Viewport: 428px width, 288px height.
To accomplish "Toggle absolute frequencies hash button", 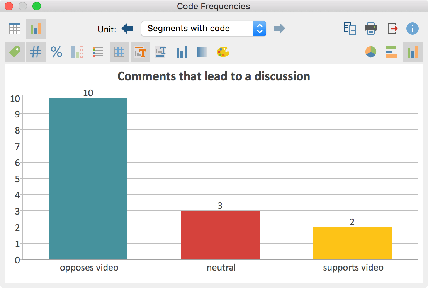I will (x=36, y=52).
